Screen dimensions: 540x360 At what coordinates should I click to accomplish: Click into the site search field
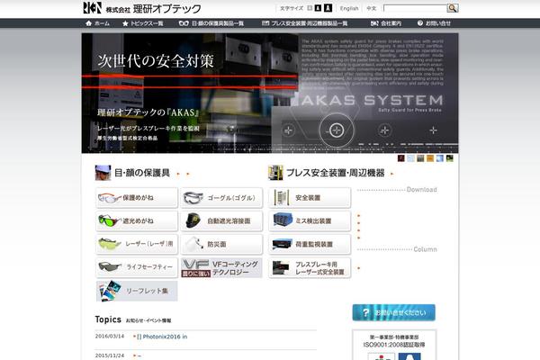pyautogui.click(x=415, y=8)
